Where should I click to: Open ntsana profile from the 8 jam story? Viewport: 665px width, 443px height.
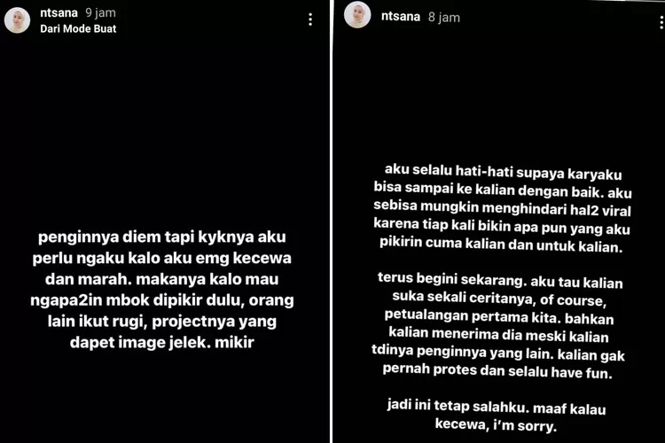coord(401,17)
